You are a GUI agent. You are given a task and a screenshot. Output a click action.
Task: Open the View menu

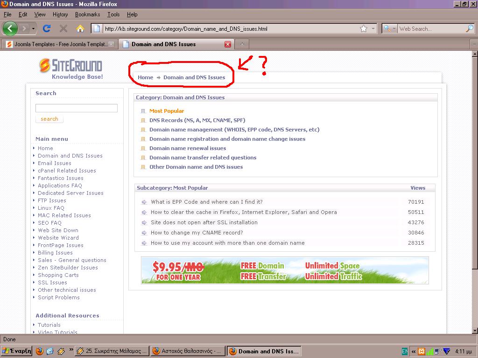tap(40, 14)
